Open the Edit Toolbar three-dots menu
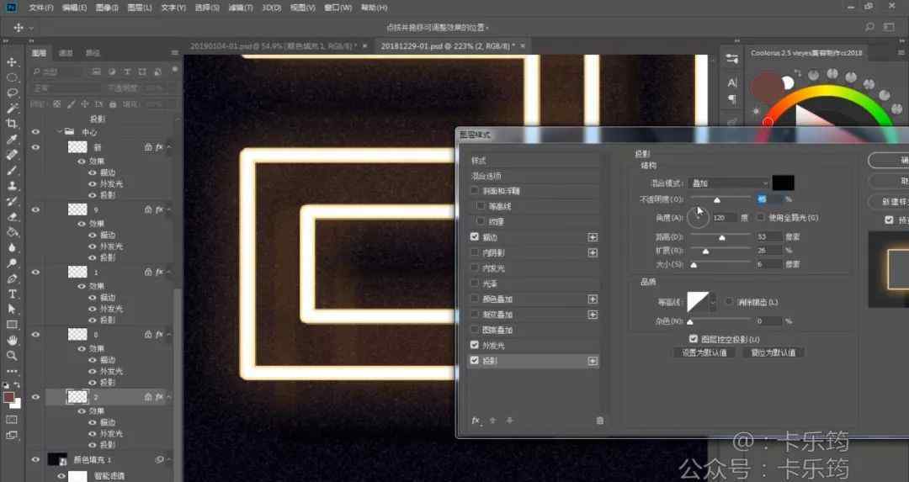Viewport: 909px width, 482px height. tap(12, 371)
